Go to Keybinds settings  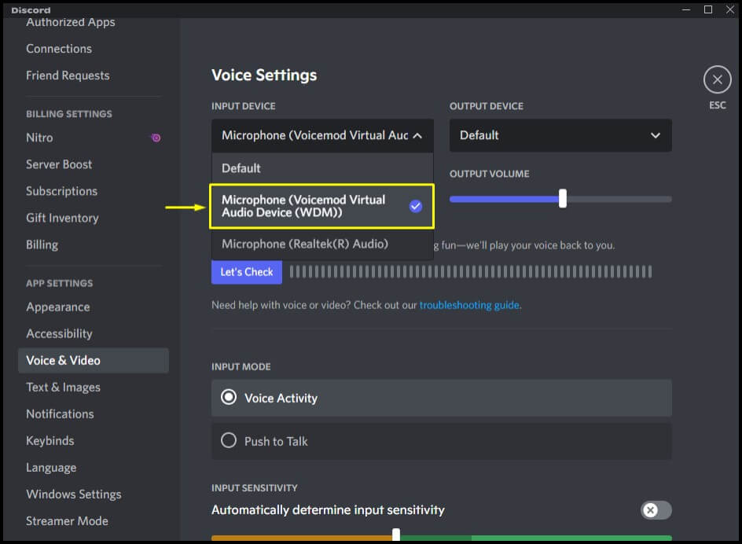[50, 440]
